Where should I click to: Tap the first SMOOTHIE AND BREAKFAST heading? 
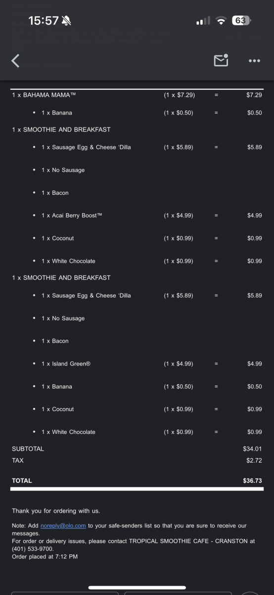coord(61,129)
